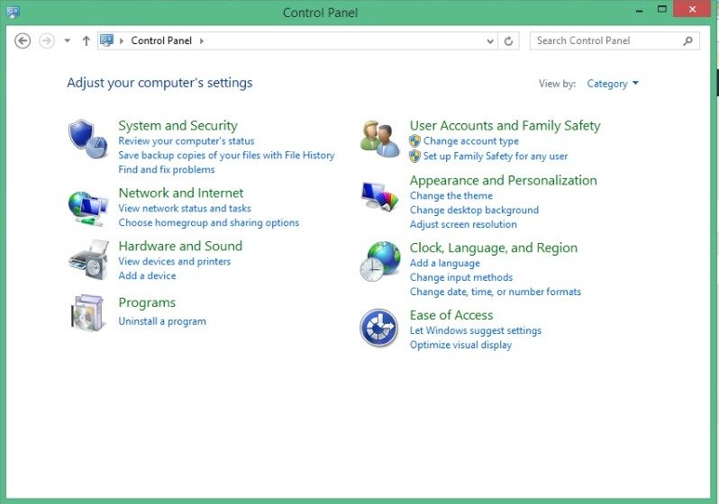Open the Network and Internet globe icon

[88, 209]
